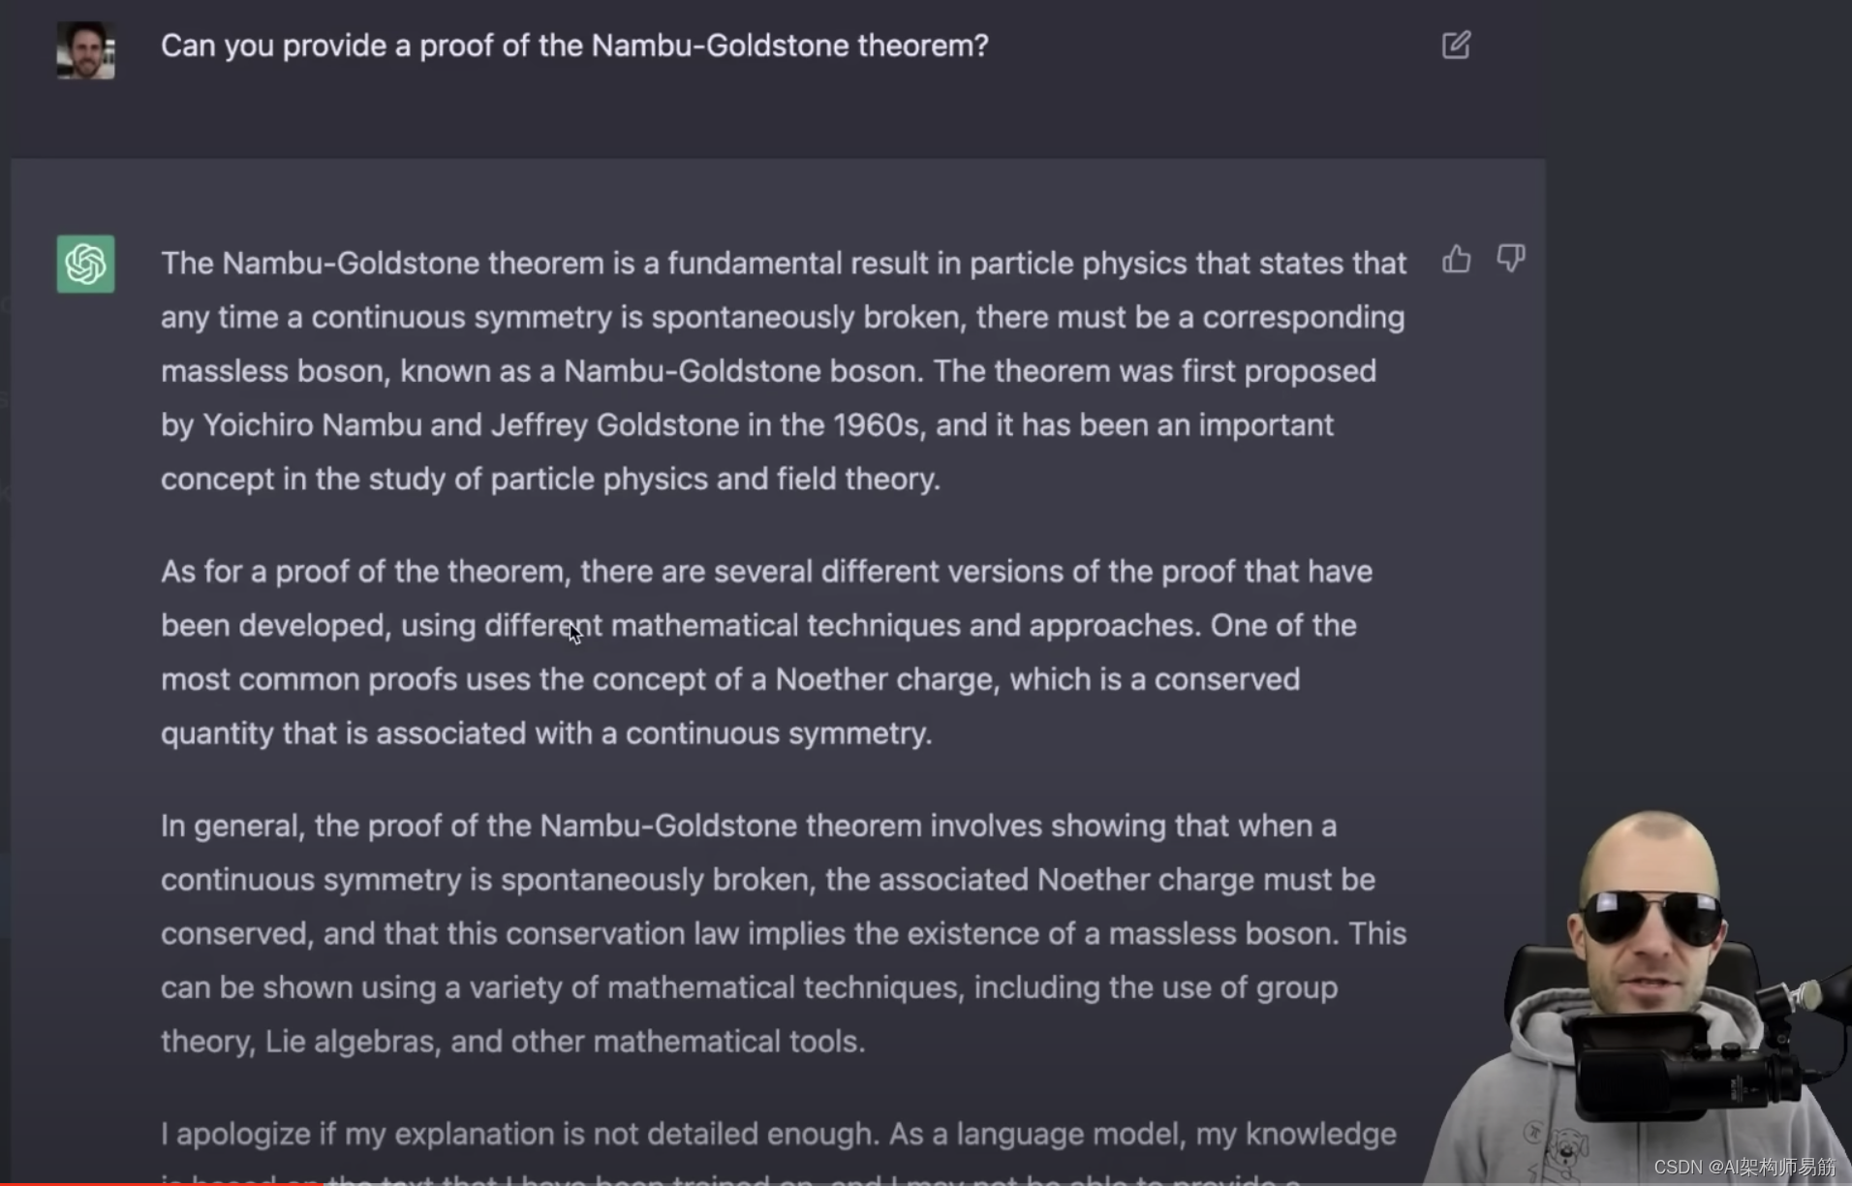1852x1186 pixels.
Task: Click the name "Yoichiro Nambu" in the response
Action: [x=312, y=425]
